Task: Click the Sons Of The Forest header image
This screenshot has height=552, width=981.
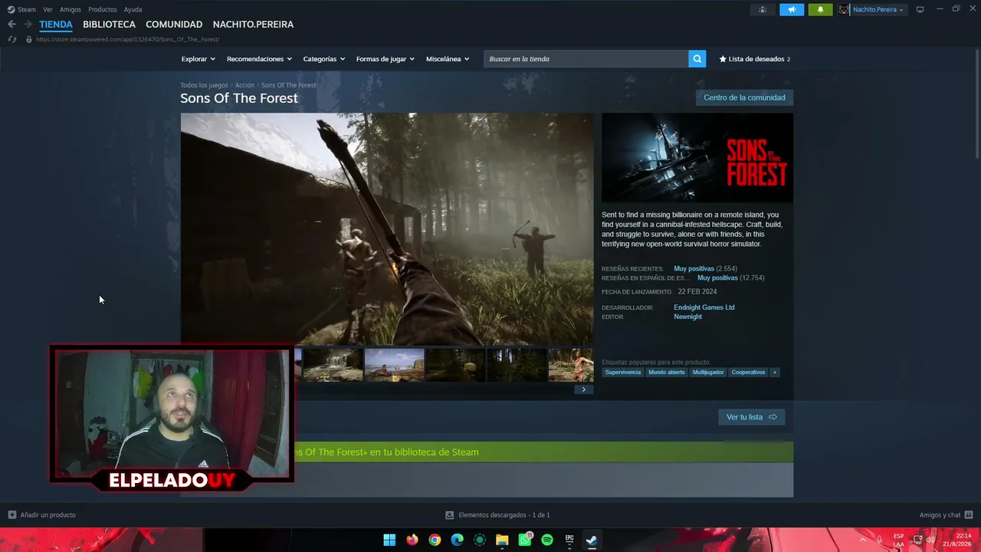Action: (x=697, y=158)
